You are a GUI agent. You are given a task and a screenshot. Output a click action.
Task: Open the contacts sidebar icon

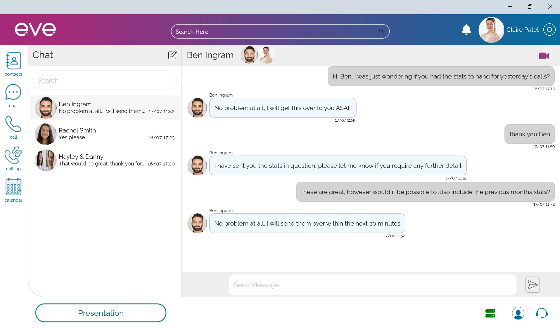coord(13,64)
